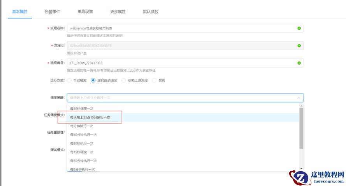Click the dropdown list scrollbar up arrow
This screenshot has width=346, height=186.
[301, 105]
